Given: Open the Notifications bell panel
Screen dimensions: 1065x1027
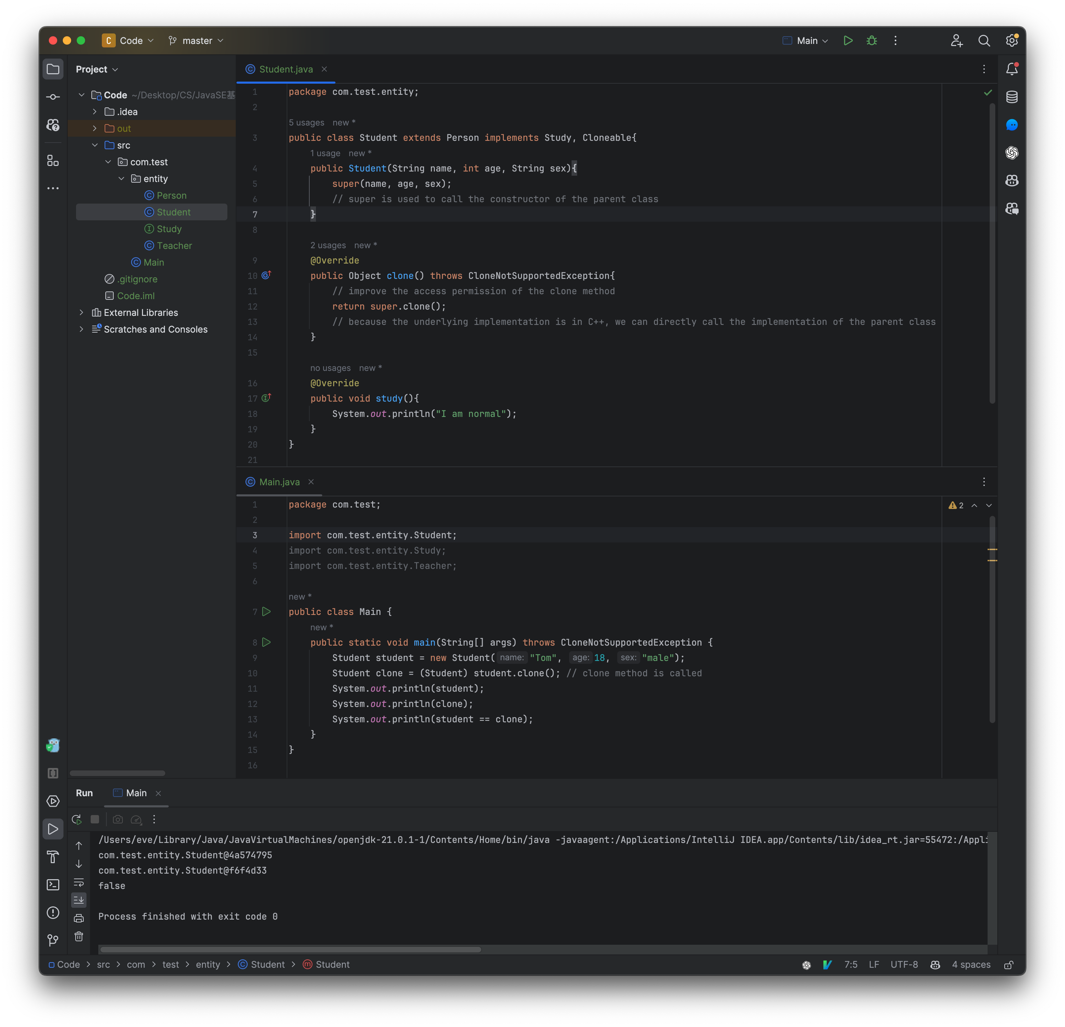Looking at the screenshot, I should pos(1012,69).
